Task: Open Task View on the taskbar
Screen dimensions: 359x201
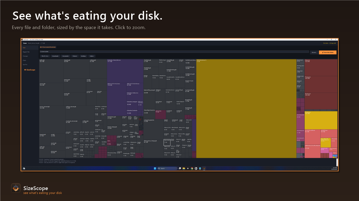Action: pos(180,168)
